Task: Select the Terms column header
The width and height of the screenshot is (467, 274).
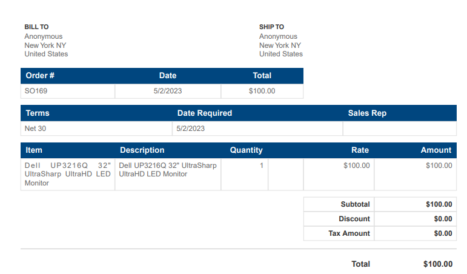Action: [38, 113]
